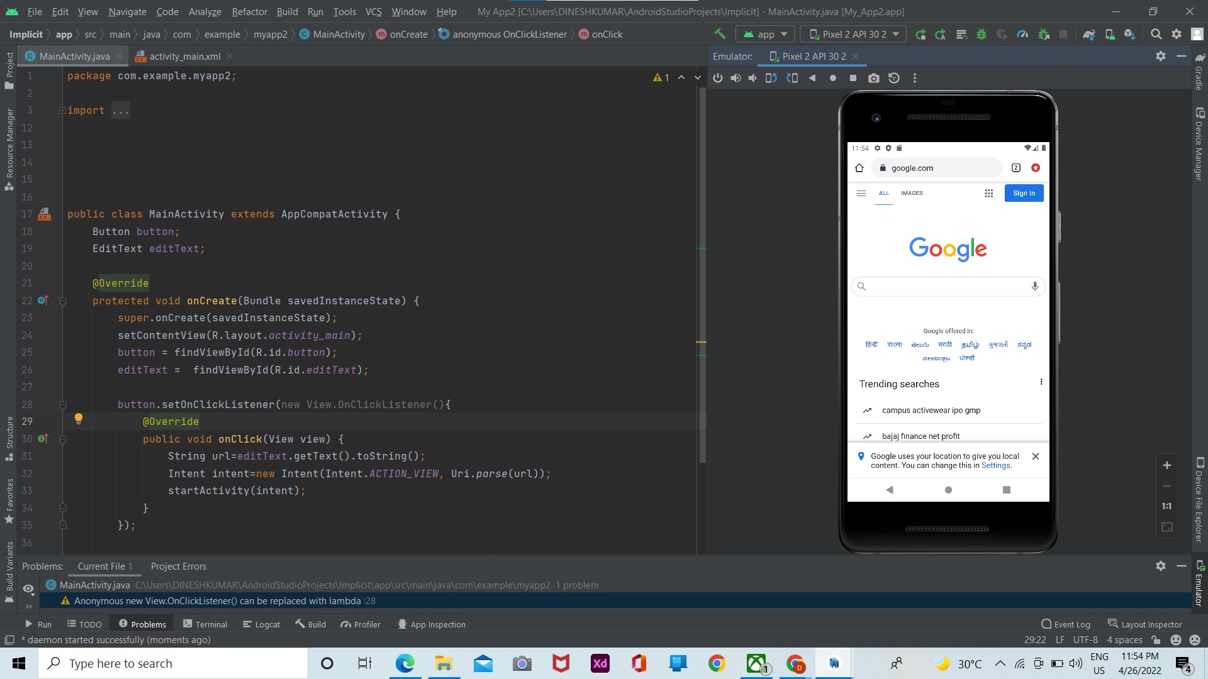Screen dimensions: 1208x679
Task: Open Search Everywhere with the magnifier icon
Action: [x=1156, y=34]
